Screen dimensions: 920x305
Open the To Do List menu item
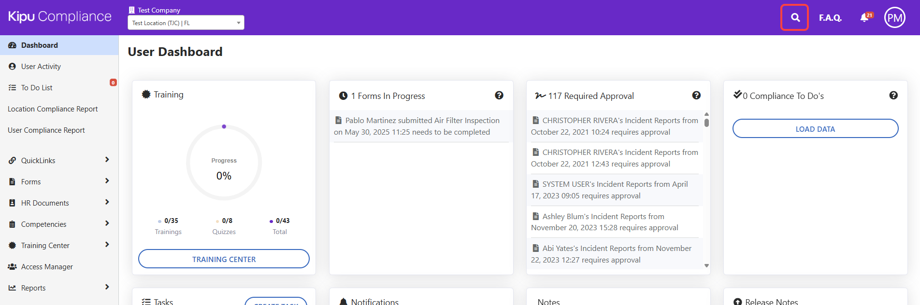coord(37,88)
